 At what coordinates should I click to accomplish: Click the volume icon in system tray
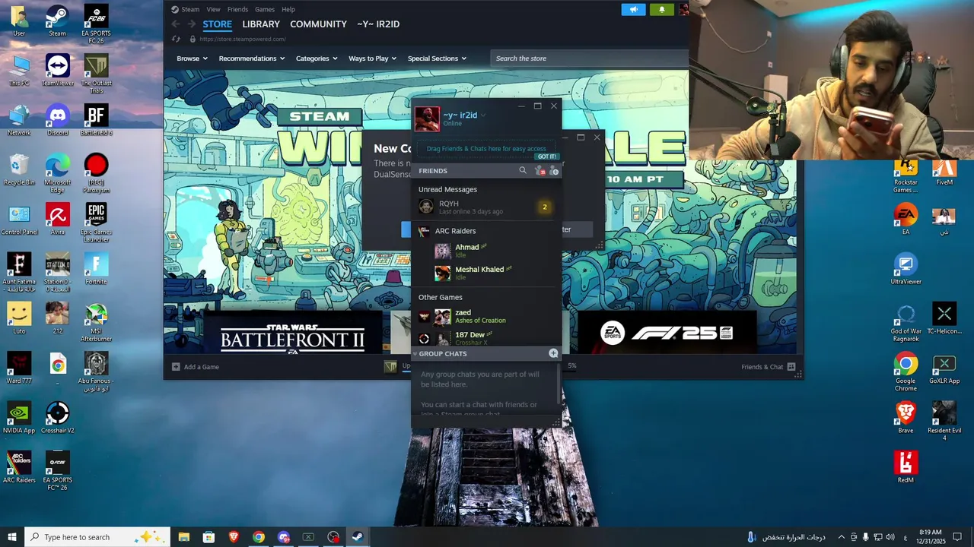click(x=891, y=537)
